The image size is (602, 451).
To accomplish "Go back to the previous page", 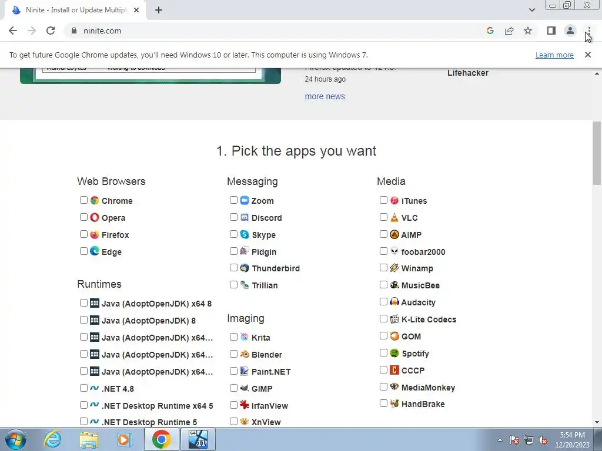I will click(x=13, y=31).
